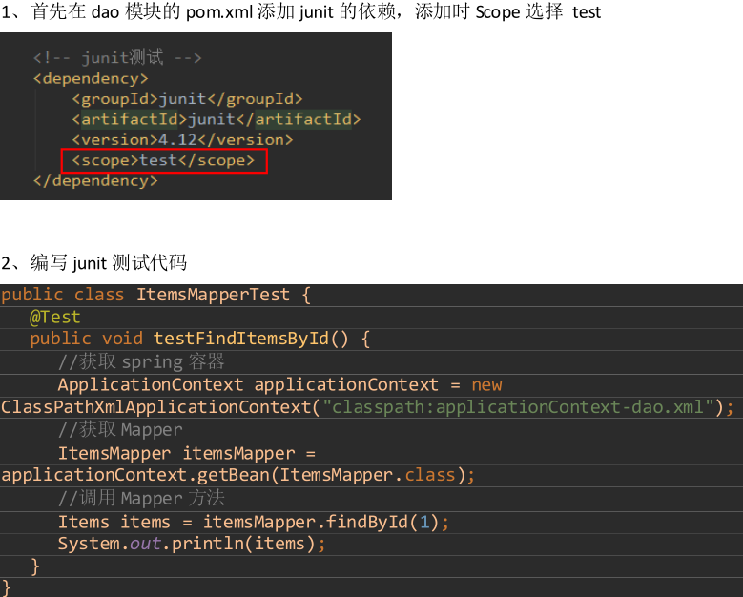Click the '//获取 spring 容器' comment
The height and width of the screenshot is (597, 743).
pyautogui.click(x=141, y=361)
